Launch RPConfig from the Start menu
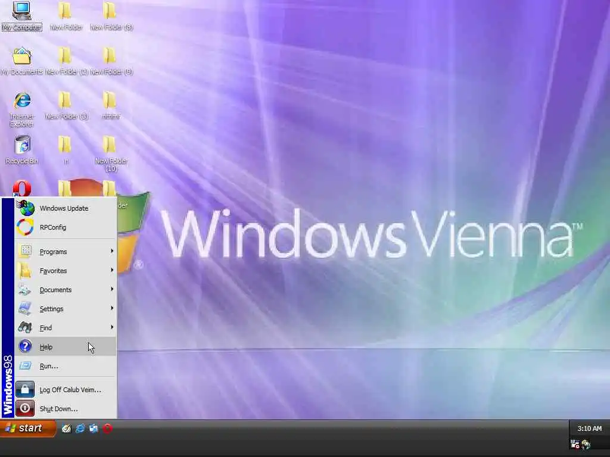Screen dimensions: 610x457 [x=66, y=227]
